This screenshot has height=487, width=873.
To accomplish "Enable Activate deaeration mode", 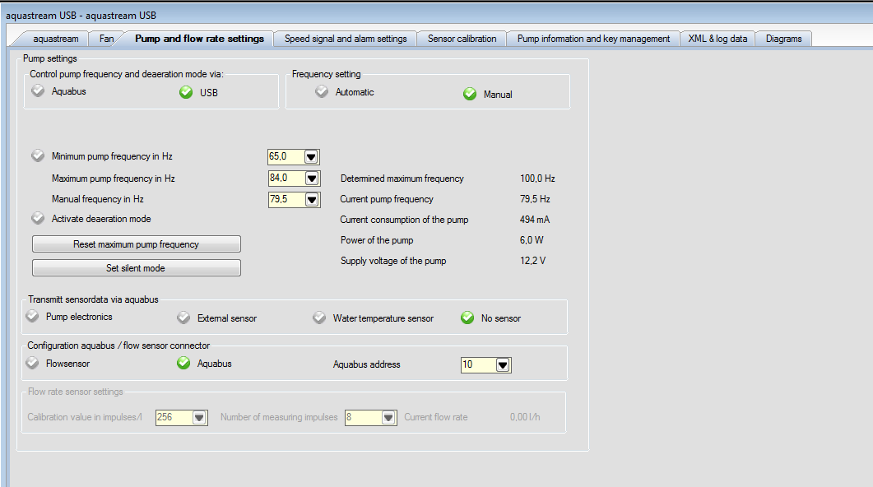I will pos(38,218).
